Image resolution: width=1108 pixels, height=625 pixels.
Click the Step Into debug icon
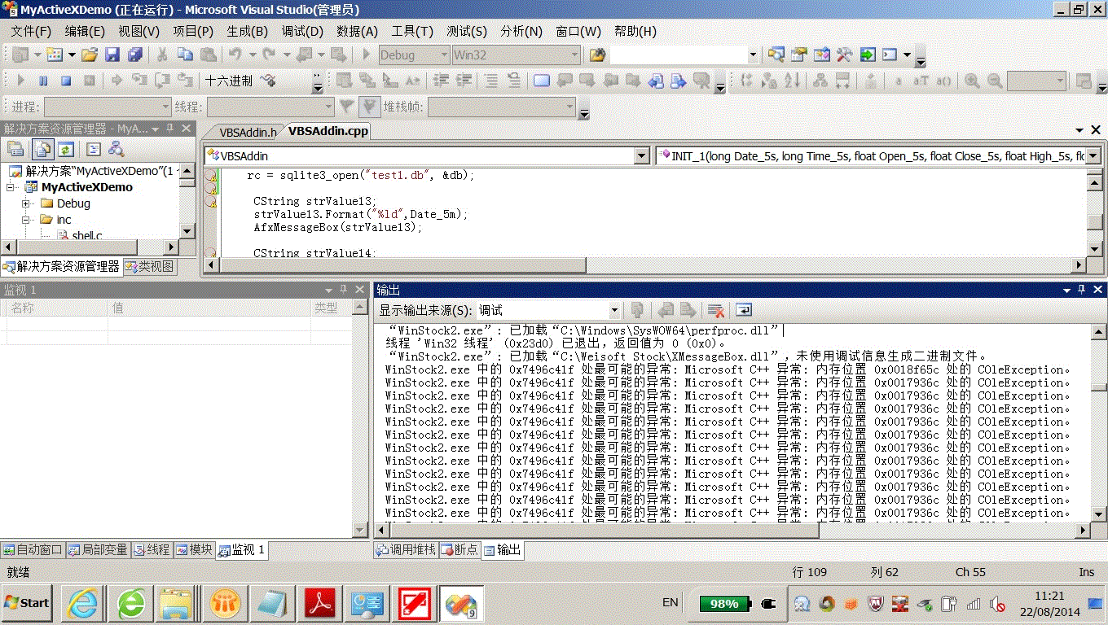click(x=140, y=81)
